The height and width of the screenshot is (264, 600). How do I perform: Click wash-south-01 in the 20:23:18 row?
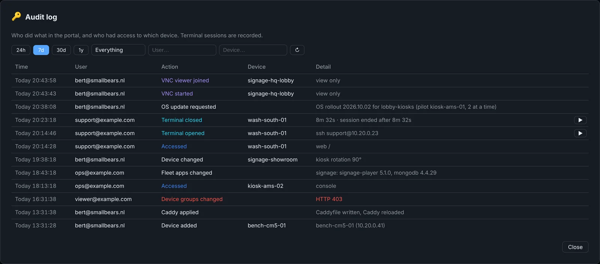click(x=267, y=120)
